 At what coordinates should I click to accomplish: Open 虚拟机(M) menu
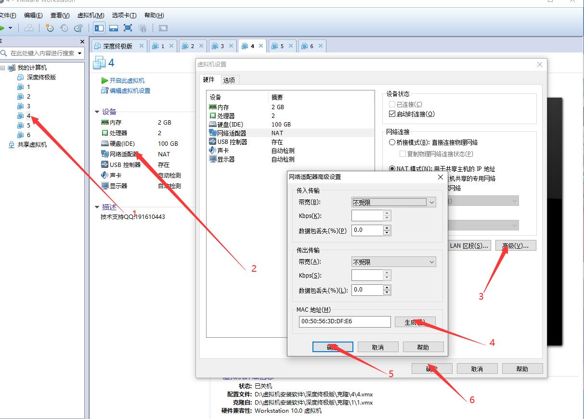click(91, 15)
